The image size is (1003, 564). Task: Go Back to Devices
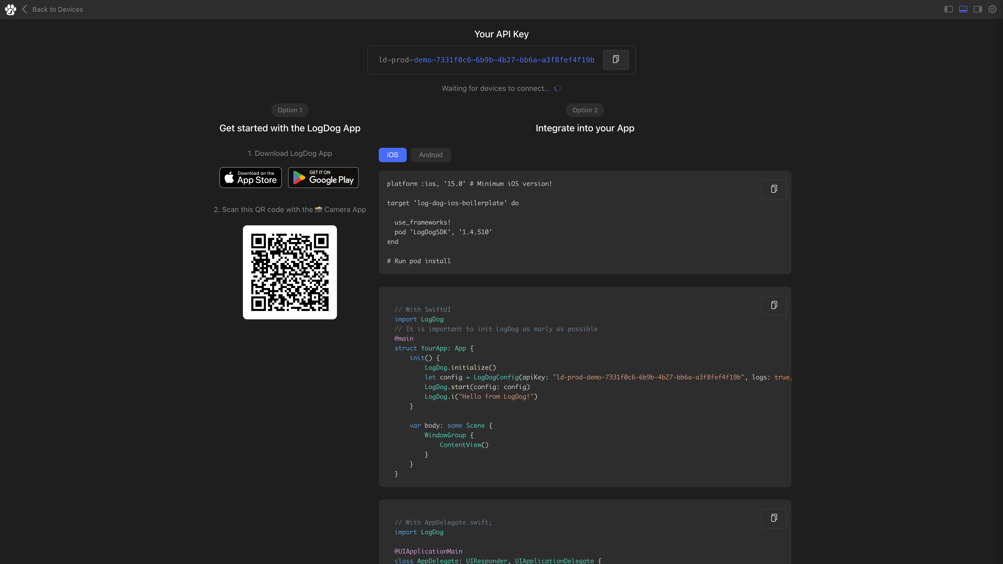point(58,9)
